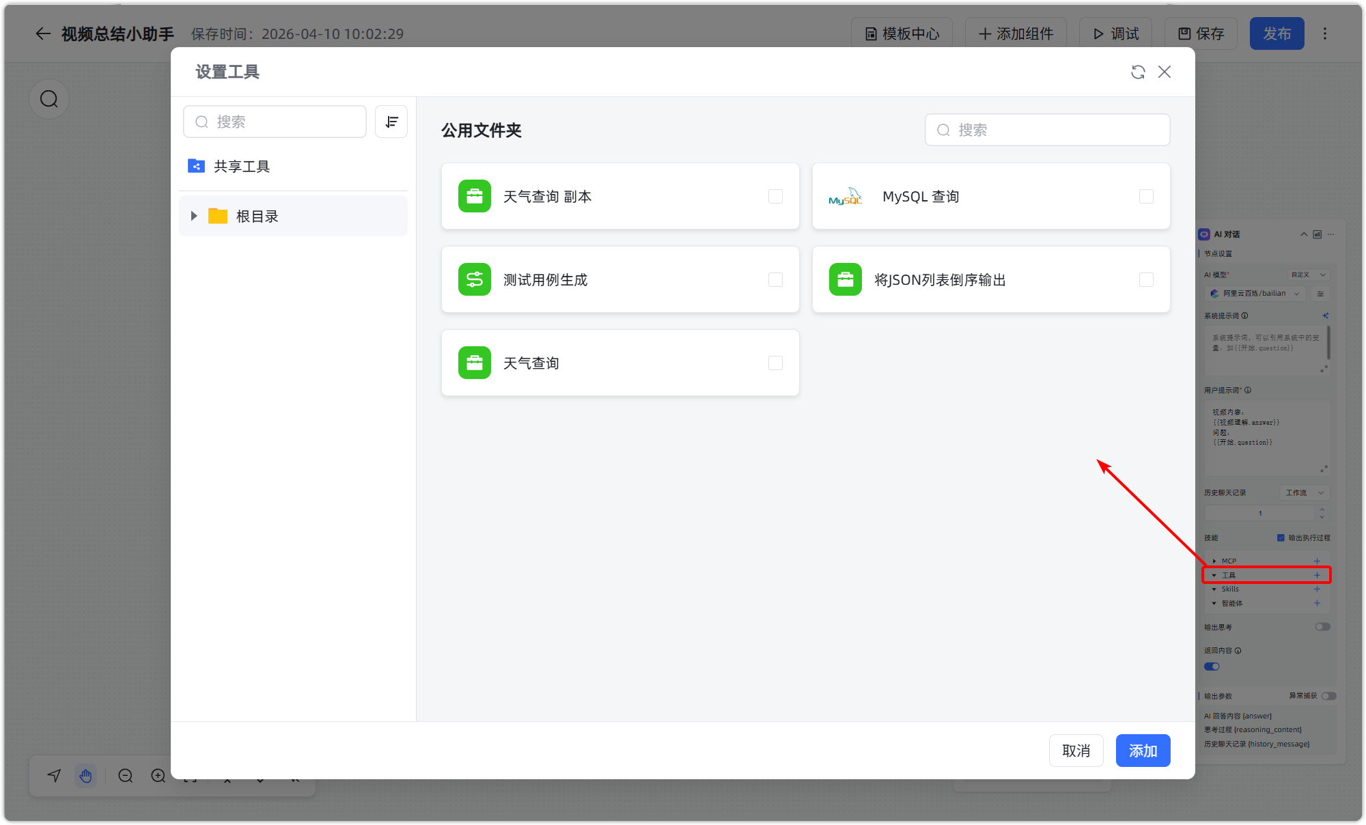The height and width of the screenshot is (825, 1366).
Task: Click the 保存 save button
Action: coord(1201,33)
